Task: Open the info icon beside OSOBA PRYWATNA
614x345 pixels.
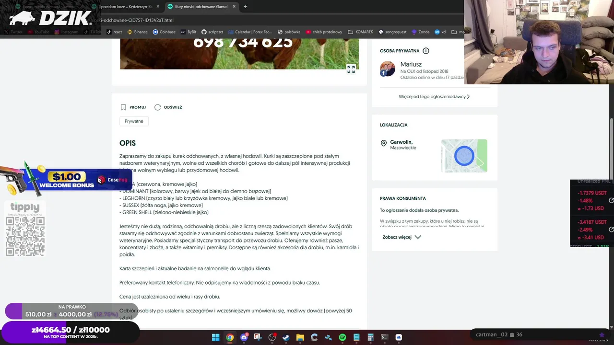Action: [425, 51]
